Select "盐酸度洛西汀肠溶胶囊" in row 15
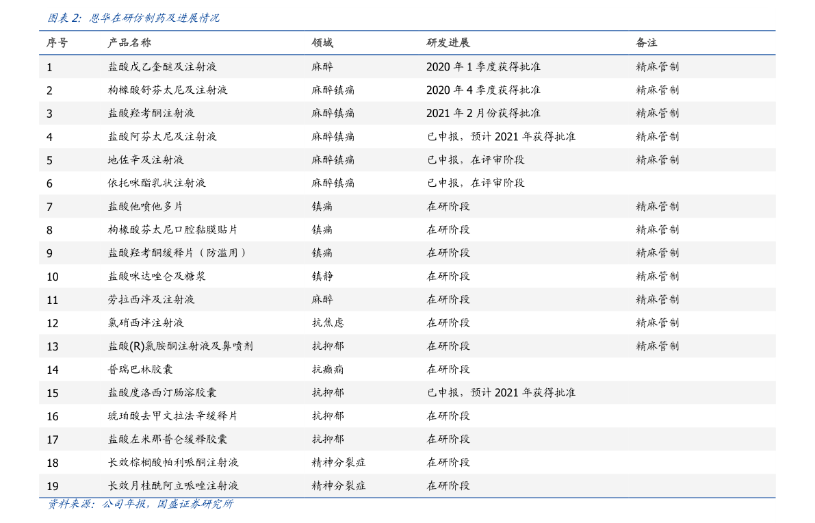This screenshot has width=815, height=523. tap(162, 393)
